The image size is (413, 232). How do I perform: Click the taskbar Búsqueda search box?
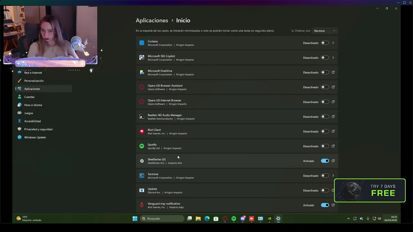pos(162,218)
